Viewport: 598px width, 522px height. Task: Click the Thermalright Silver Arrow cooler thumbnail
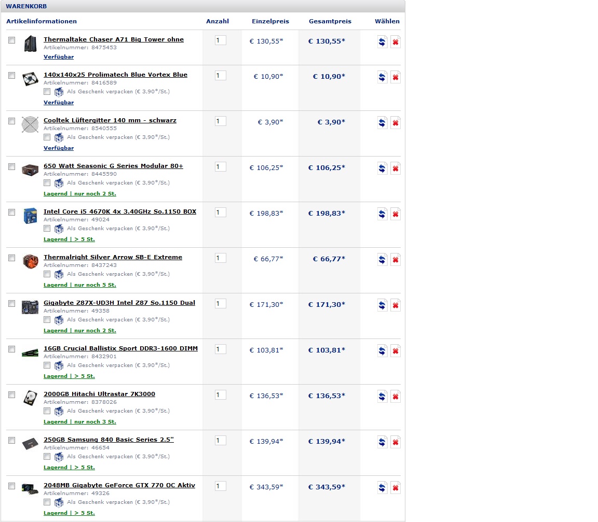[30, 262]
